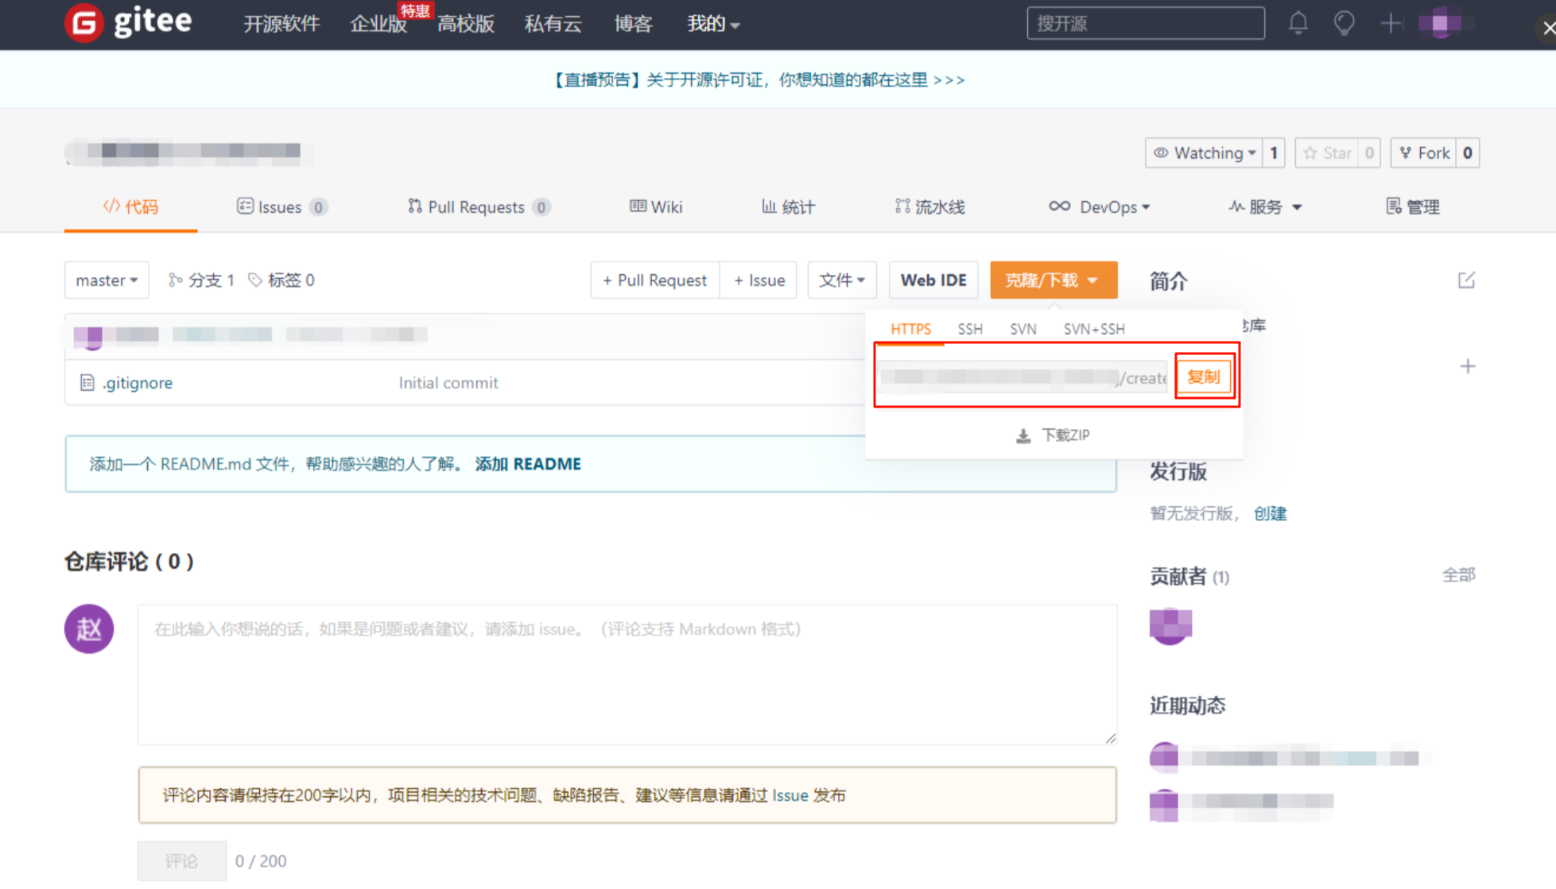This screenshot has width=1556, height=889.
Task: Click the lightbulb tips icon in header
Action: click(x=1344, y=23)
